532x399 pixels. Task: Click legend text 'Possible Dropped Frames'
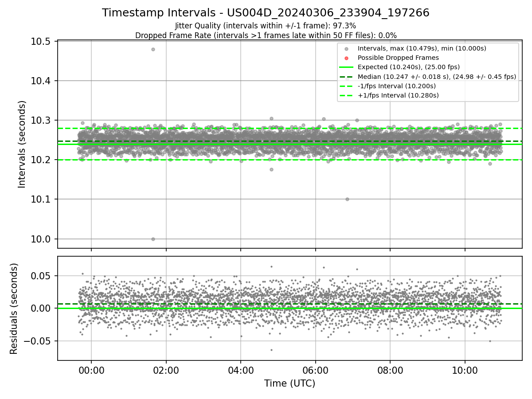coord(398,58)
